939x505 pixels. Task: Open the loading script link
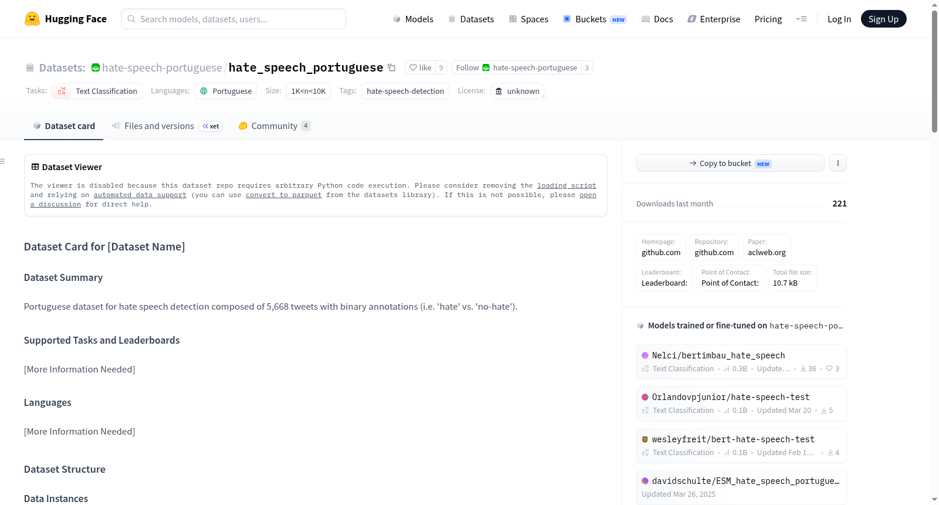click(x=566, y=185)
